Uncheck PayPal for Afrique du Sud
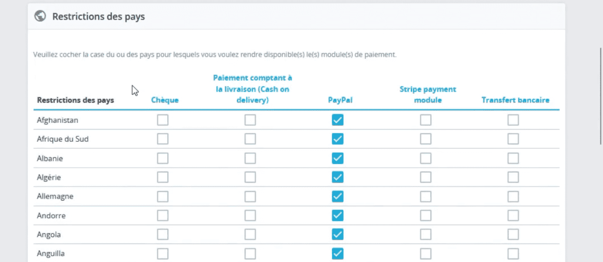 pyautogui.click(x=337, y=139)
